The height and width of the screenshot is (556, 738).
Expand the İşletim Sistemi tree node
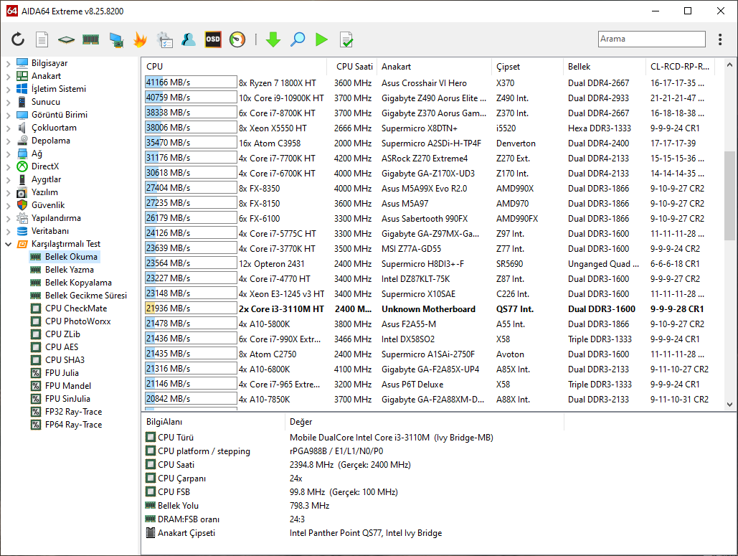8,89
